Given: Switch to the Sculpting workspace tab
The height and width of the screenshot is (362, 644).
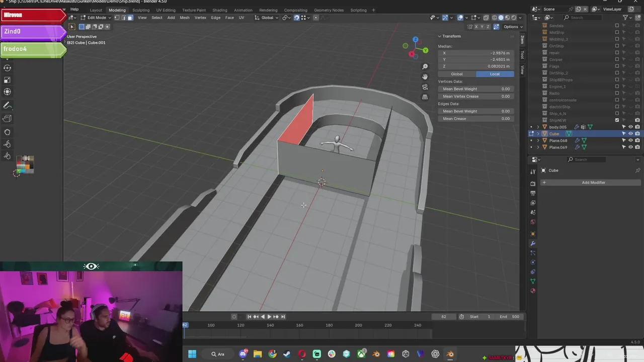Looking at the screenshot, I should [x=141, y=10].
